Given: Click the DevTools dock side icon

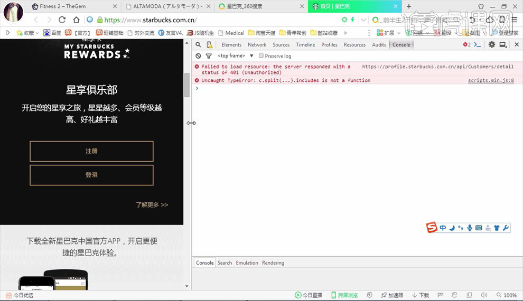Looking at the screenshot, I should (x=503, y=44).
